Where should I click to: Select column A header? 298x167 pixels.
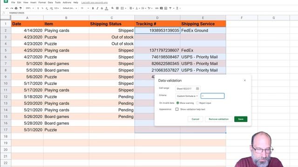point(27,18)
